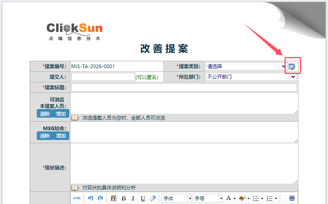This screenshot has width=328, height=204.
Task: Click the eraser remove-format icon
Action: coord(153,198)
